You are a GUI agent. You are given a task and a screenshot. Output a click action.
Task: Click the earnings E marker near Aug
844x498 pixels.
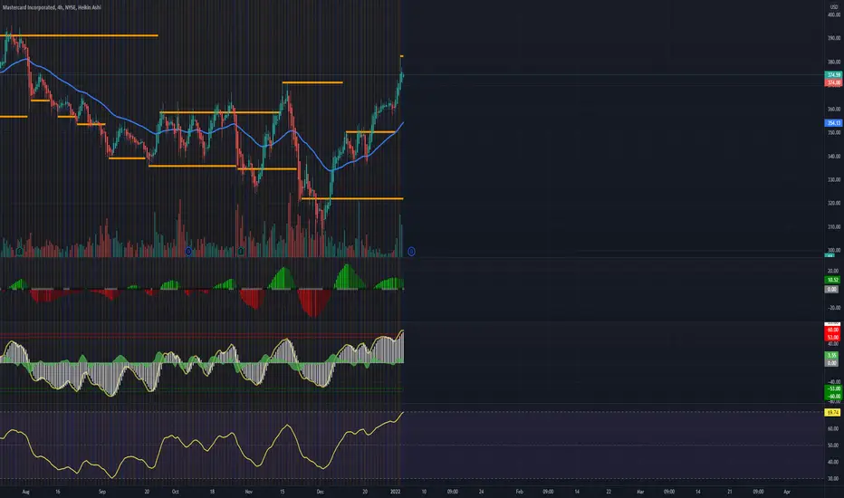(19, 252)
